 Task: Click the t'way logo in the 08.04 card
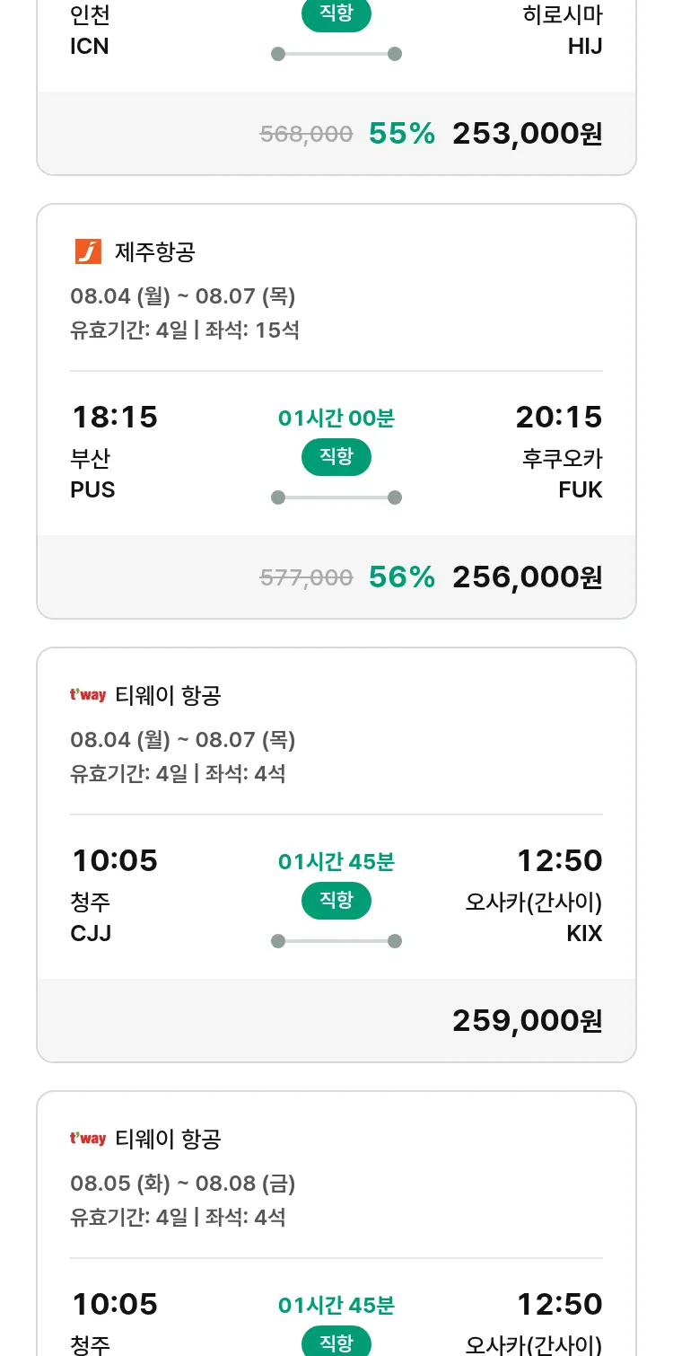tap(88, 695)
